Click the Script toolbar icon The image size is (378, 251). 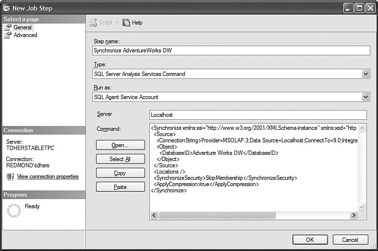93,23
